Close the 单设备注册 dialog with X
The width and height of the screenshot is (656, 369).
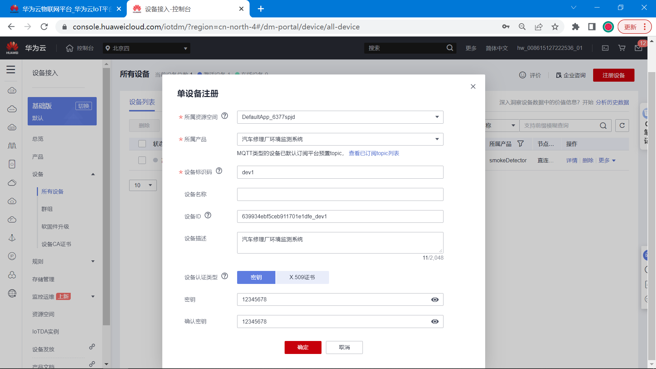coord(473,86)
